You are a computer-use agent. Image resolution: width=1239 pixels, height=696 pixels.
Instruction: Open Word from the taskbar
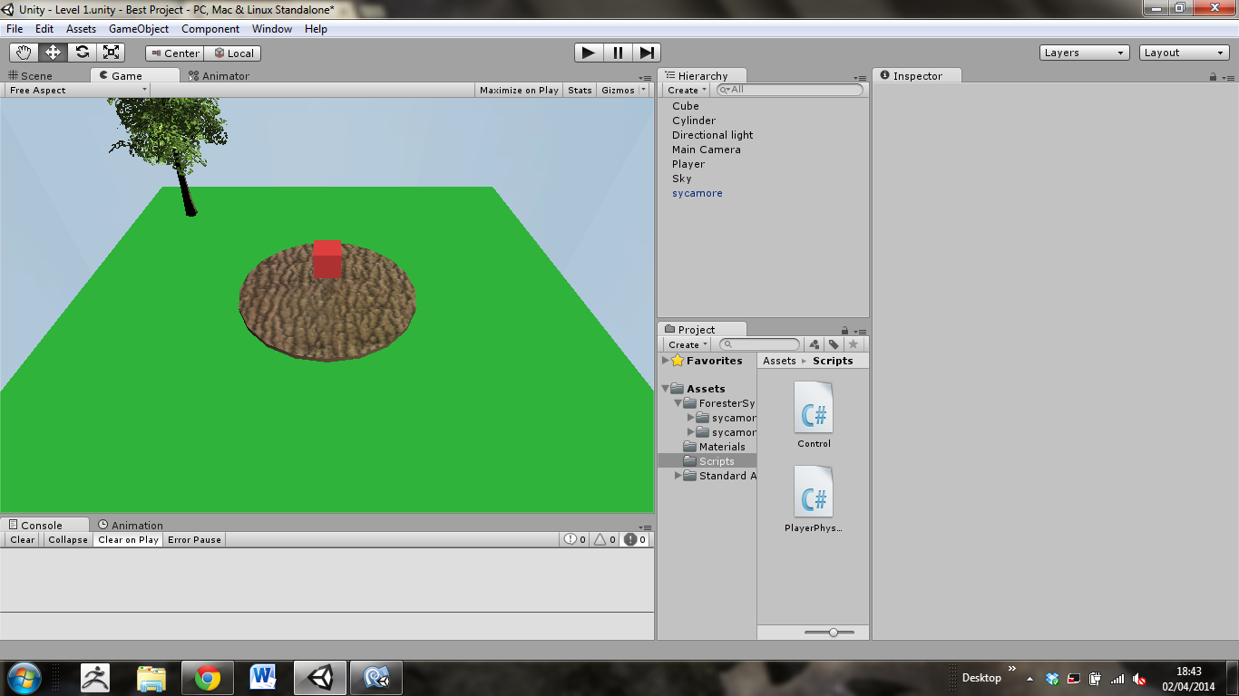[264, 678]
